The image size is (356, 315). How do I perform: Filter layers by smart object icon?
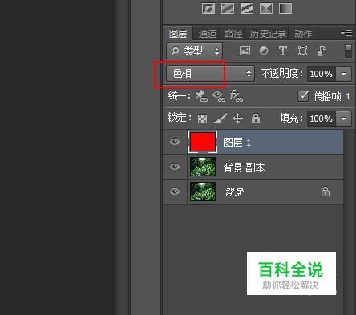pos(322,50)
